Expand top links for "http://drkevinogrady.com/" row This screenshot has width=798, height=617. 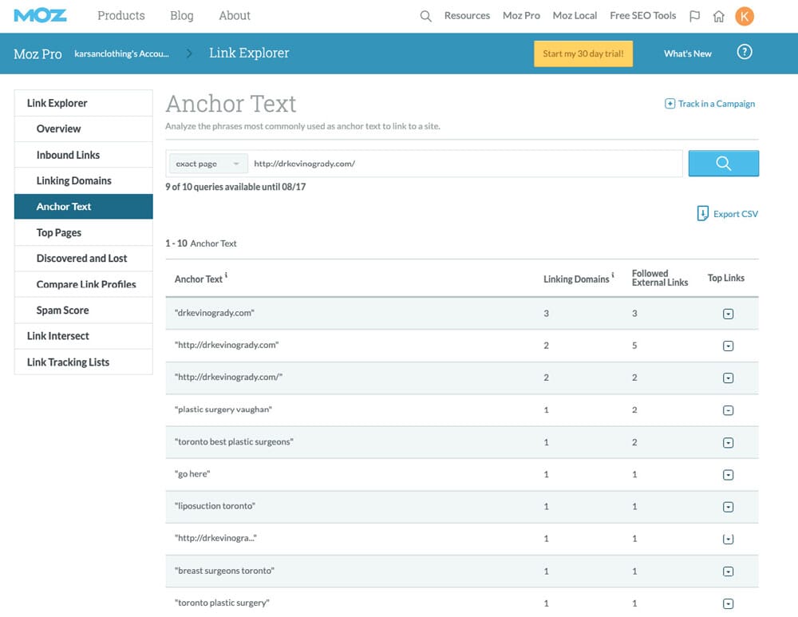click(728, 378)
